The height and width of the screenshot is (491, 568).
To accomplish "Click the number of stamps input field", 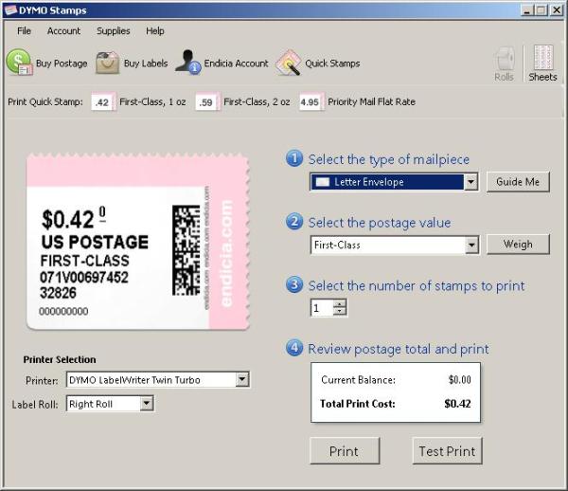I will tap(322, 308).
